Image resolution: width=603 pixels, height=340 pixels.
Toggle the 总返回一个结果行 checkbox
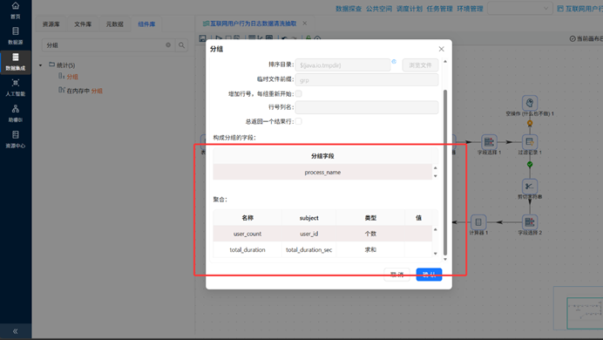coord(298,121)
